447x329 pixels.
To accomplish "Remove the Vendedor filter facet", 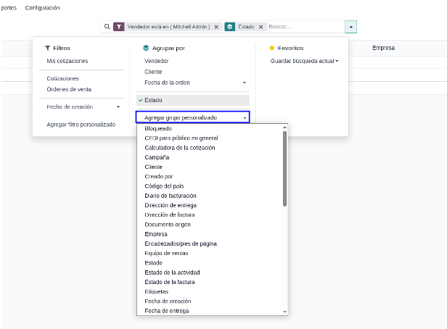I will pos(216,27).
